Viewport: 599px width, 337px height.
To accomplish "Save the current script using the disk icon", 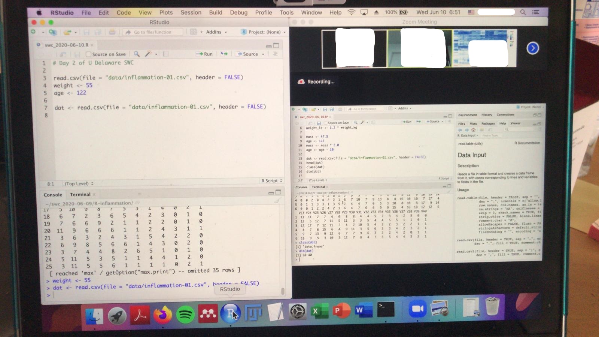I will pyautogui.click(x=87, y=32).
